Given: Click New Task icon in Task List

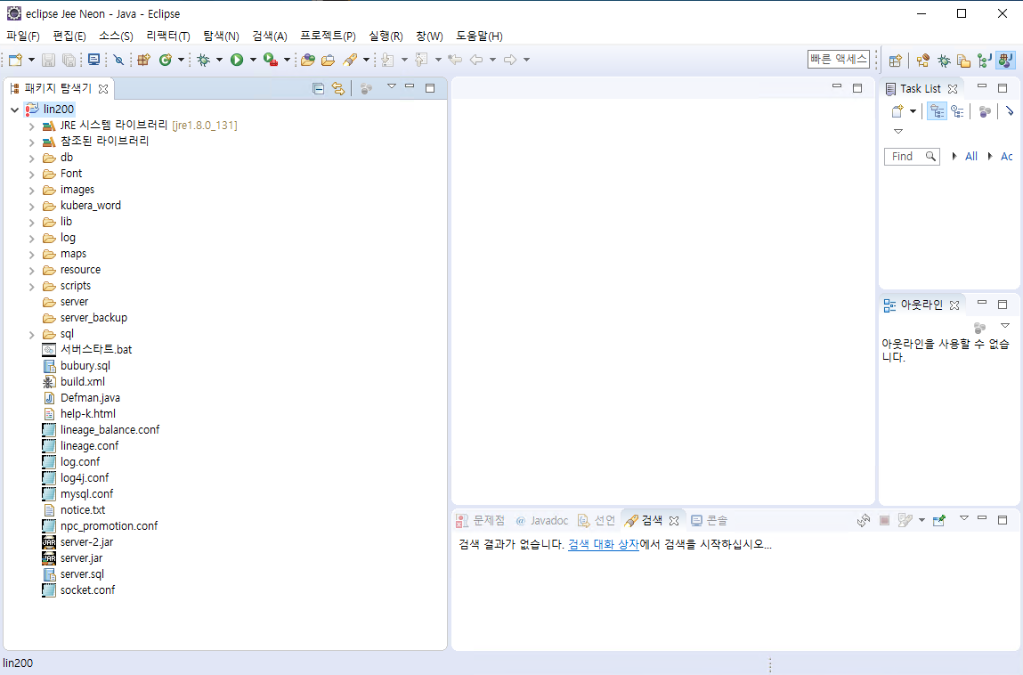Looking at the screenshot, I should pyautogui.click(x=897, y=111).
